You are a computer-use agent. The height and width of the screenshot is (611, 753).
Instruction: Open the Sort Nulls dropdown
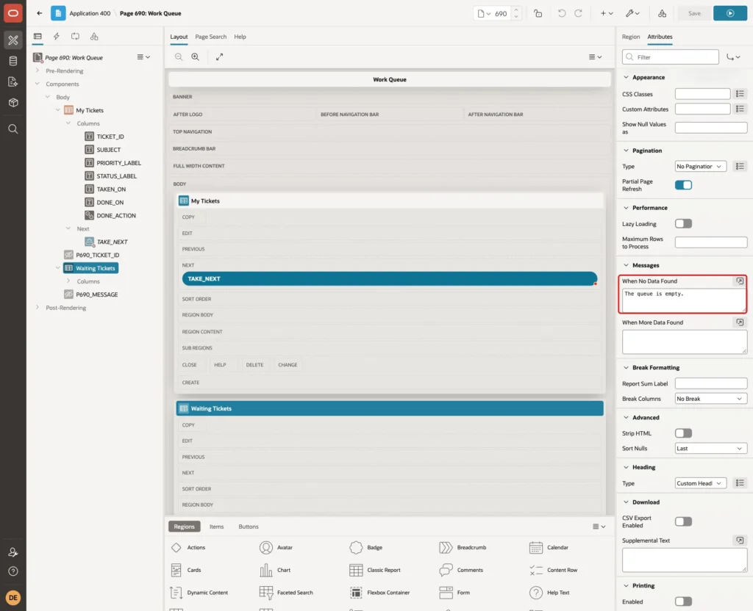point(711,449)
